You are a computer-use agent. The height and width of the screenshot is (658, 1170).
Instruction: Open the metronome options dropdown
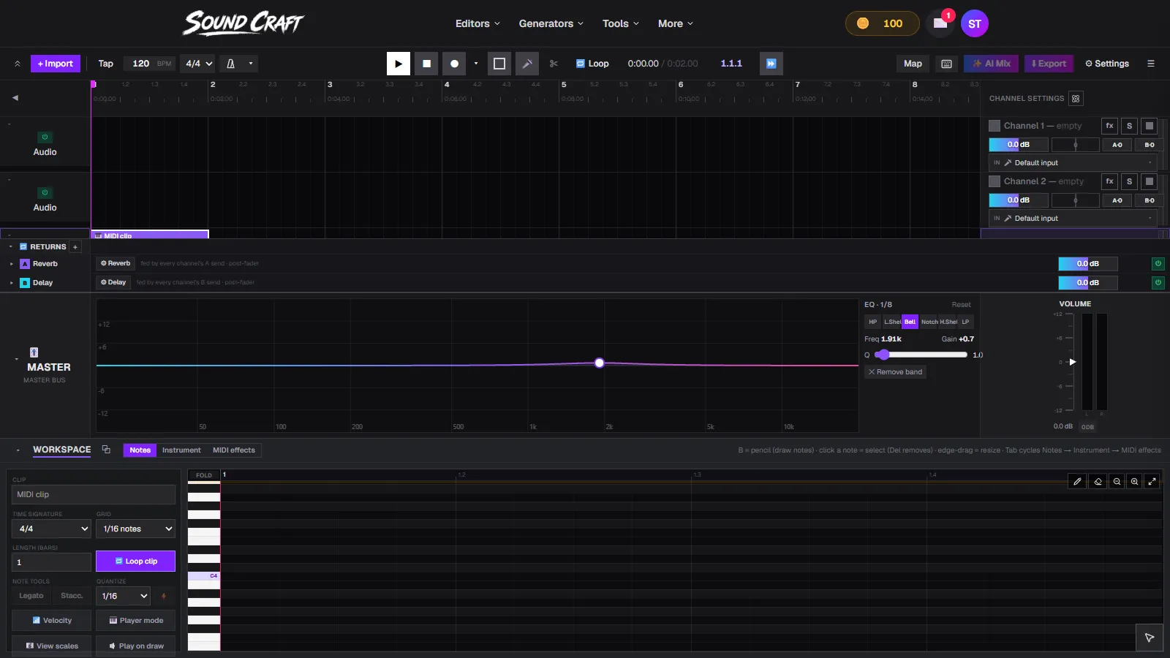pyautogui.click(x=251, y=64)
